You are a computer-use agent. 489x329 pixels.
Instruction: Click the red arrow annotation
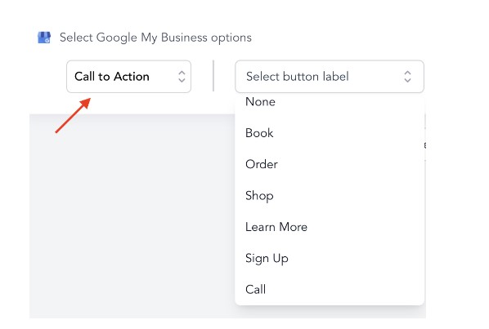[73, 115]
